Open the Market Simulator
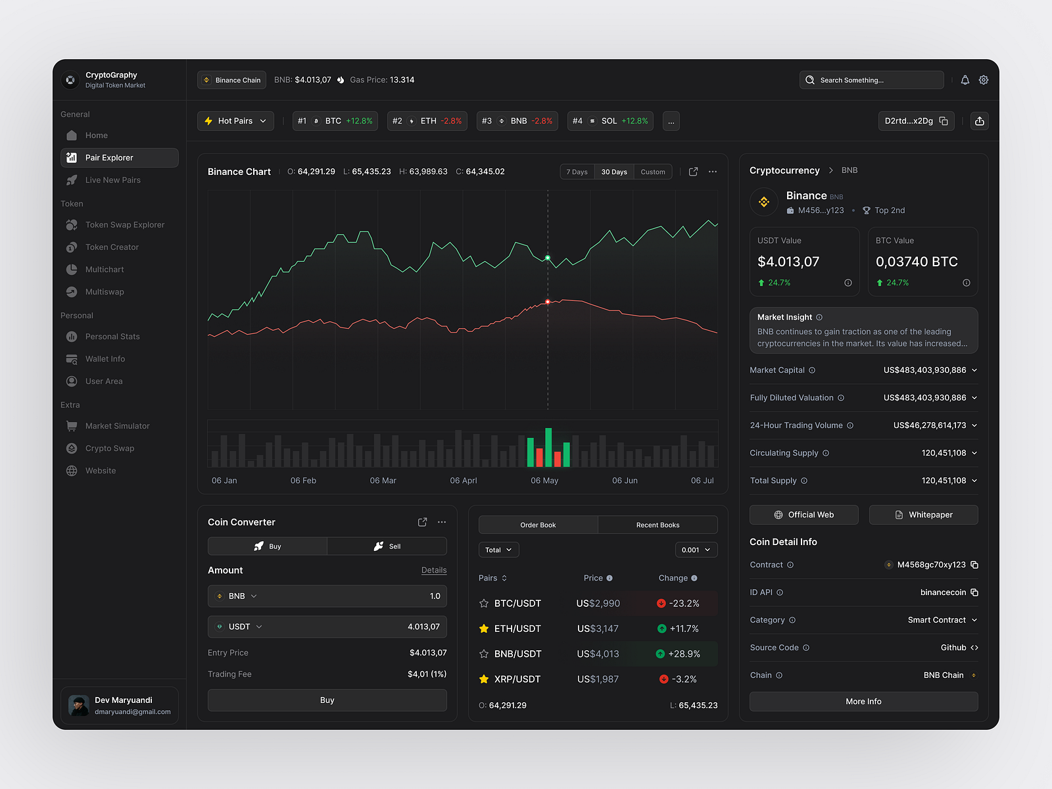The width and height of the screenshot is (1052, 789). coord(118,425)
